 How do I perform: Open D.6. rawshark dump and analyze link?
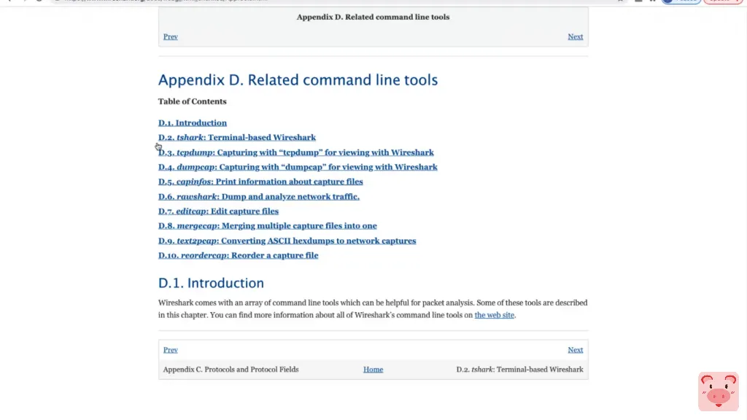[259, 196]
